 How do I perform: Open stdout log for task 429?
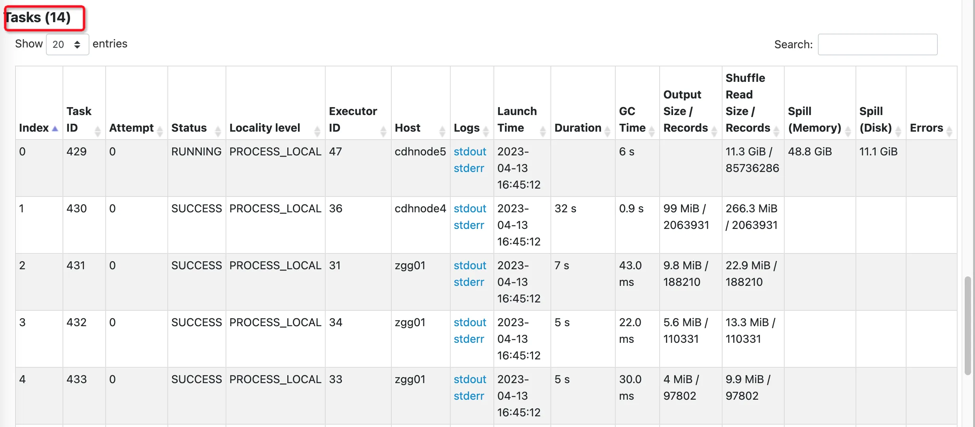pyautogui.click(x=470, y=151)
